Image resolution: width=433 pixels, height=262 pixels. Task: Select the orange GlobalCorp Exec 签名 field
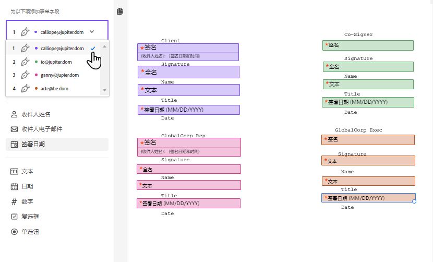click(368, 140)
